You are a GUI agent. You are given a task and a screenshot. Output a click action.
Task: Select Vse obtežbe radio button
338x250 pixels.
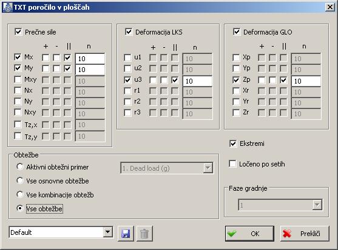pos(20,208)
